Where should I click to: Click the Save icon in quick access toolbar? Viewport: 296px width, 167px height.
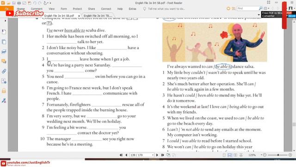pyautogui.click(x=14, y=3)
